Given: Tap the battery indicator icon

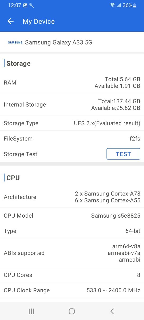Looking at the screenshot, I should coord(135,5).
